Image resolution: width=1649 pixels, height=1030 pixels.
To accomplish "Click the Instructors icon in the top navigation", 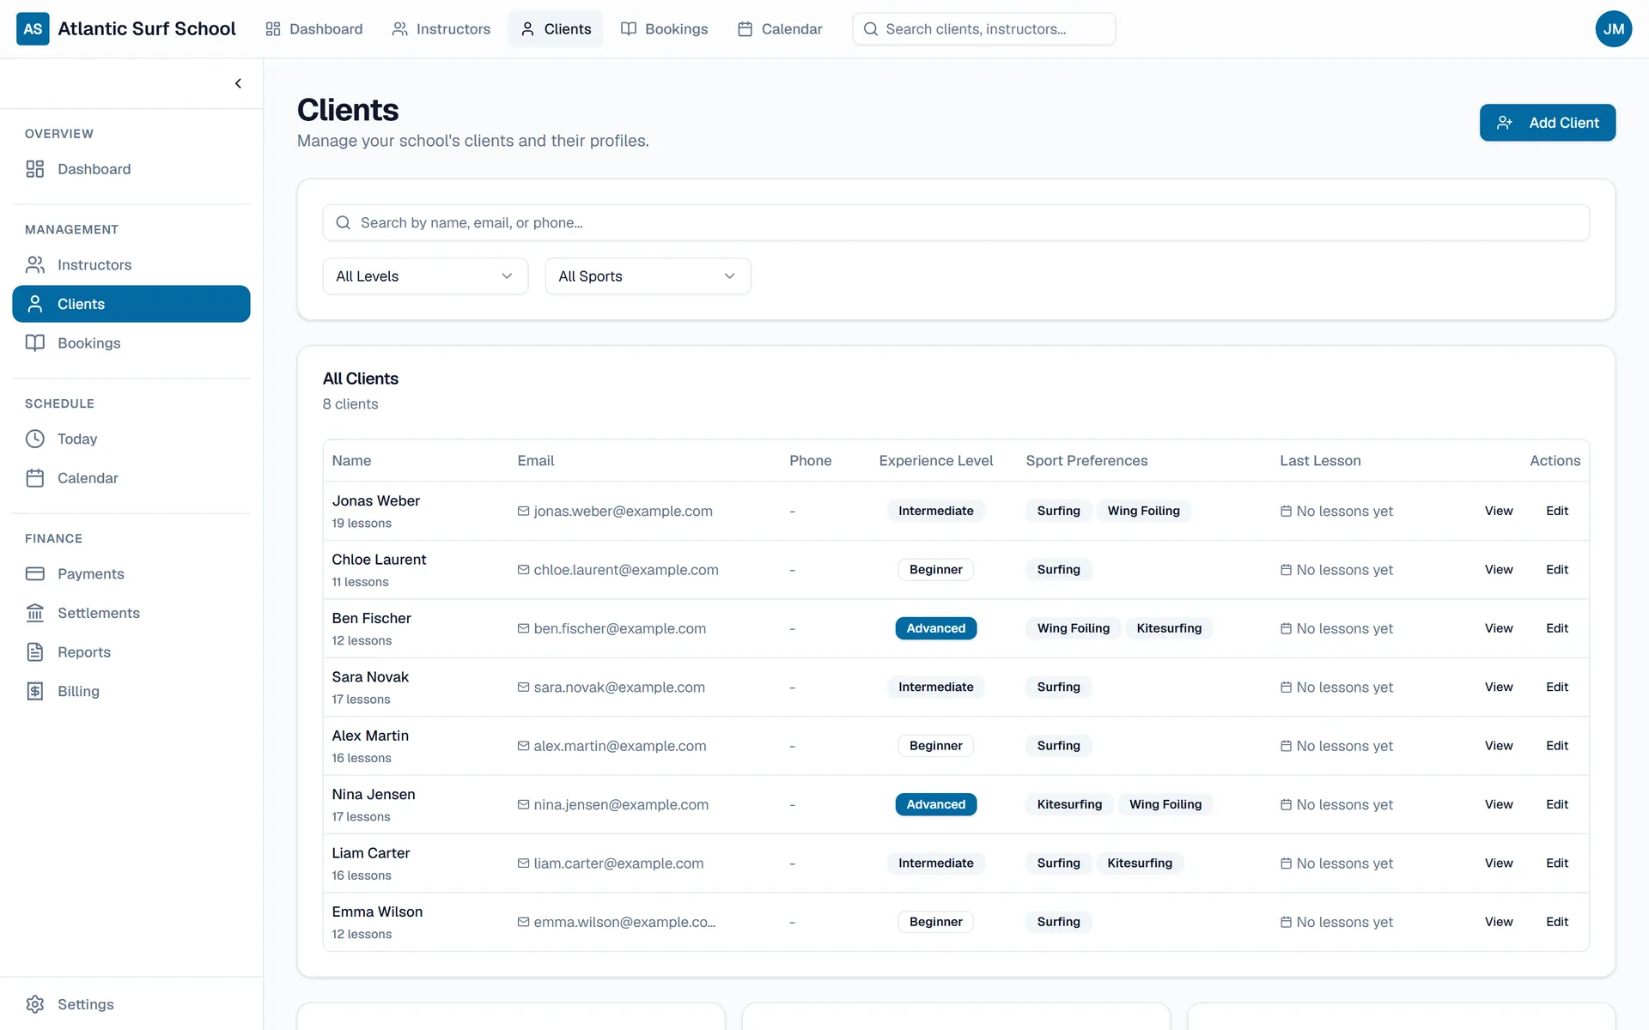I will click(399, 29).
